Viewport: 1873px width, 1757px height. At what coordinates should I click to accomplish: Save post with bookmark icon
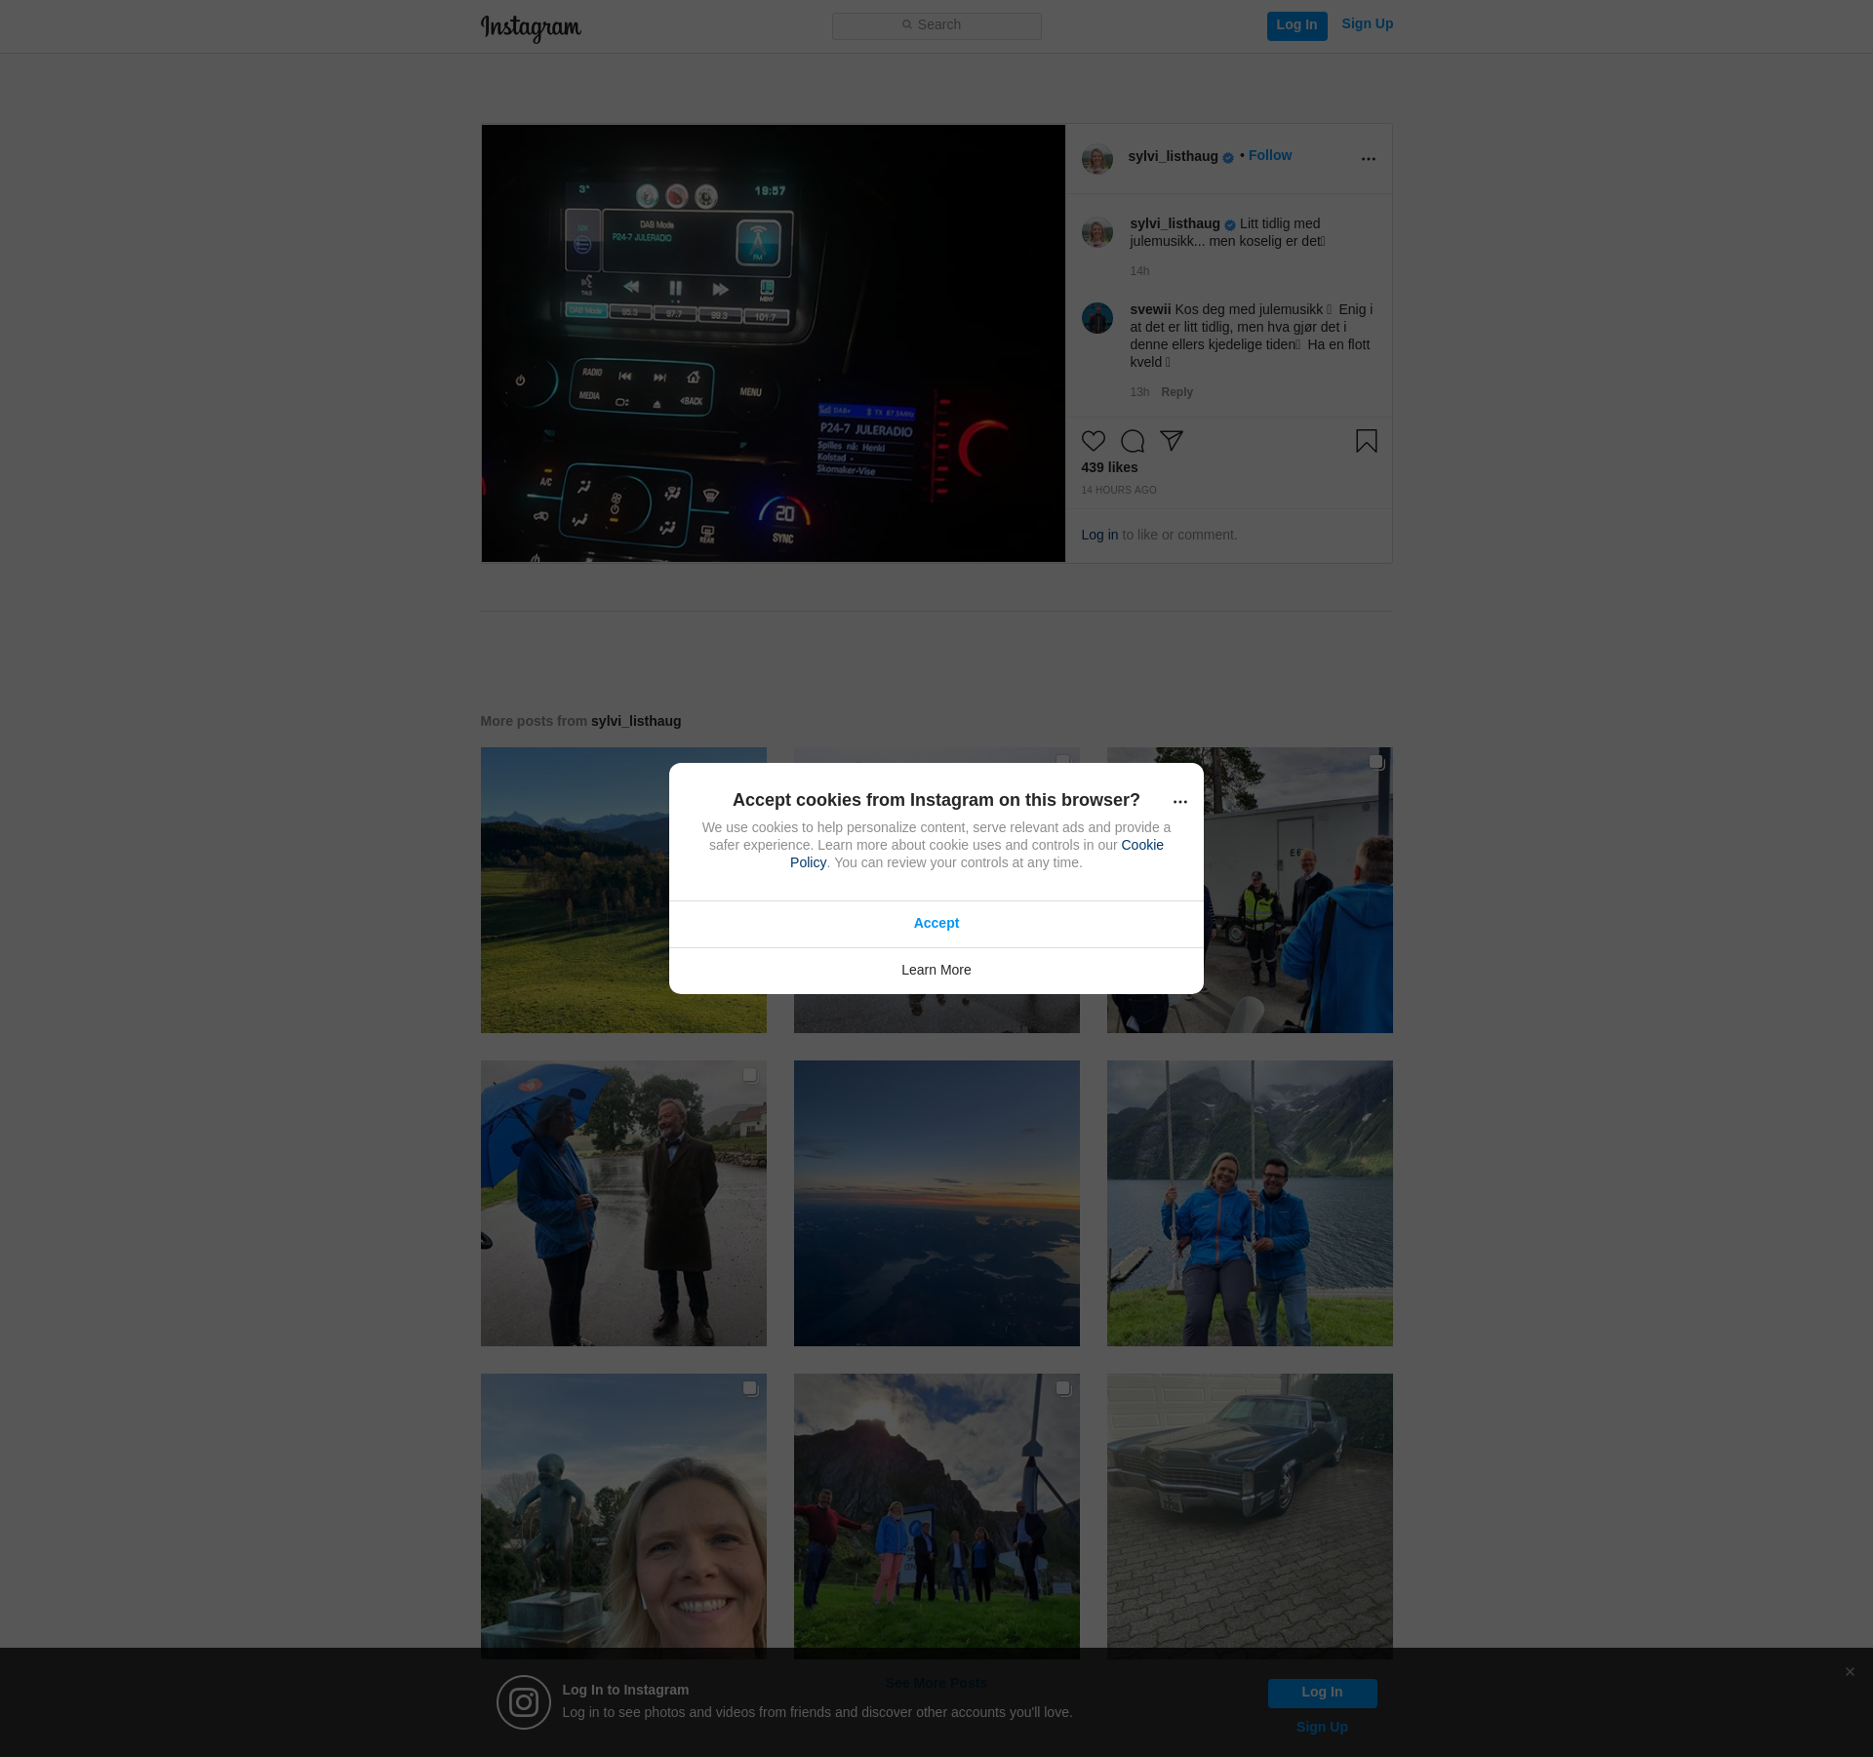click(x=1367, y=441)
